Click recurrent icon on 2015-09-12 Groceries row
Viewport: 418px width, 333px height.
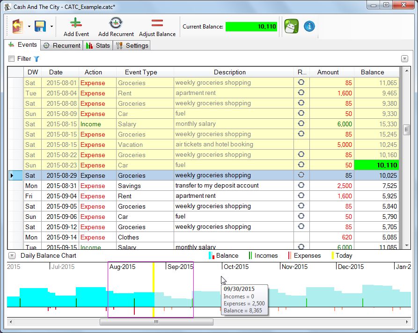pyautogui.click(x=301, y=226)
